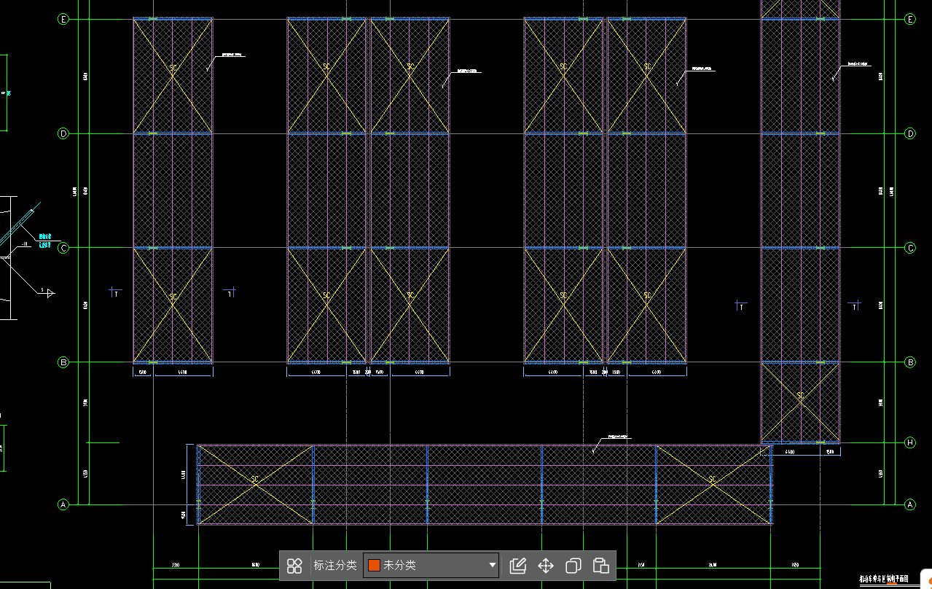Click the copy icon in the floating toolbar

coord(573,566)
